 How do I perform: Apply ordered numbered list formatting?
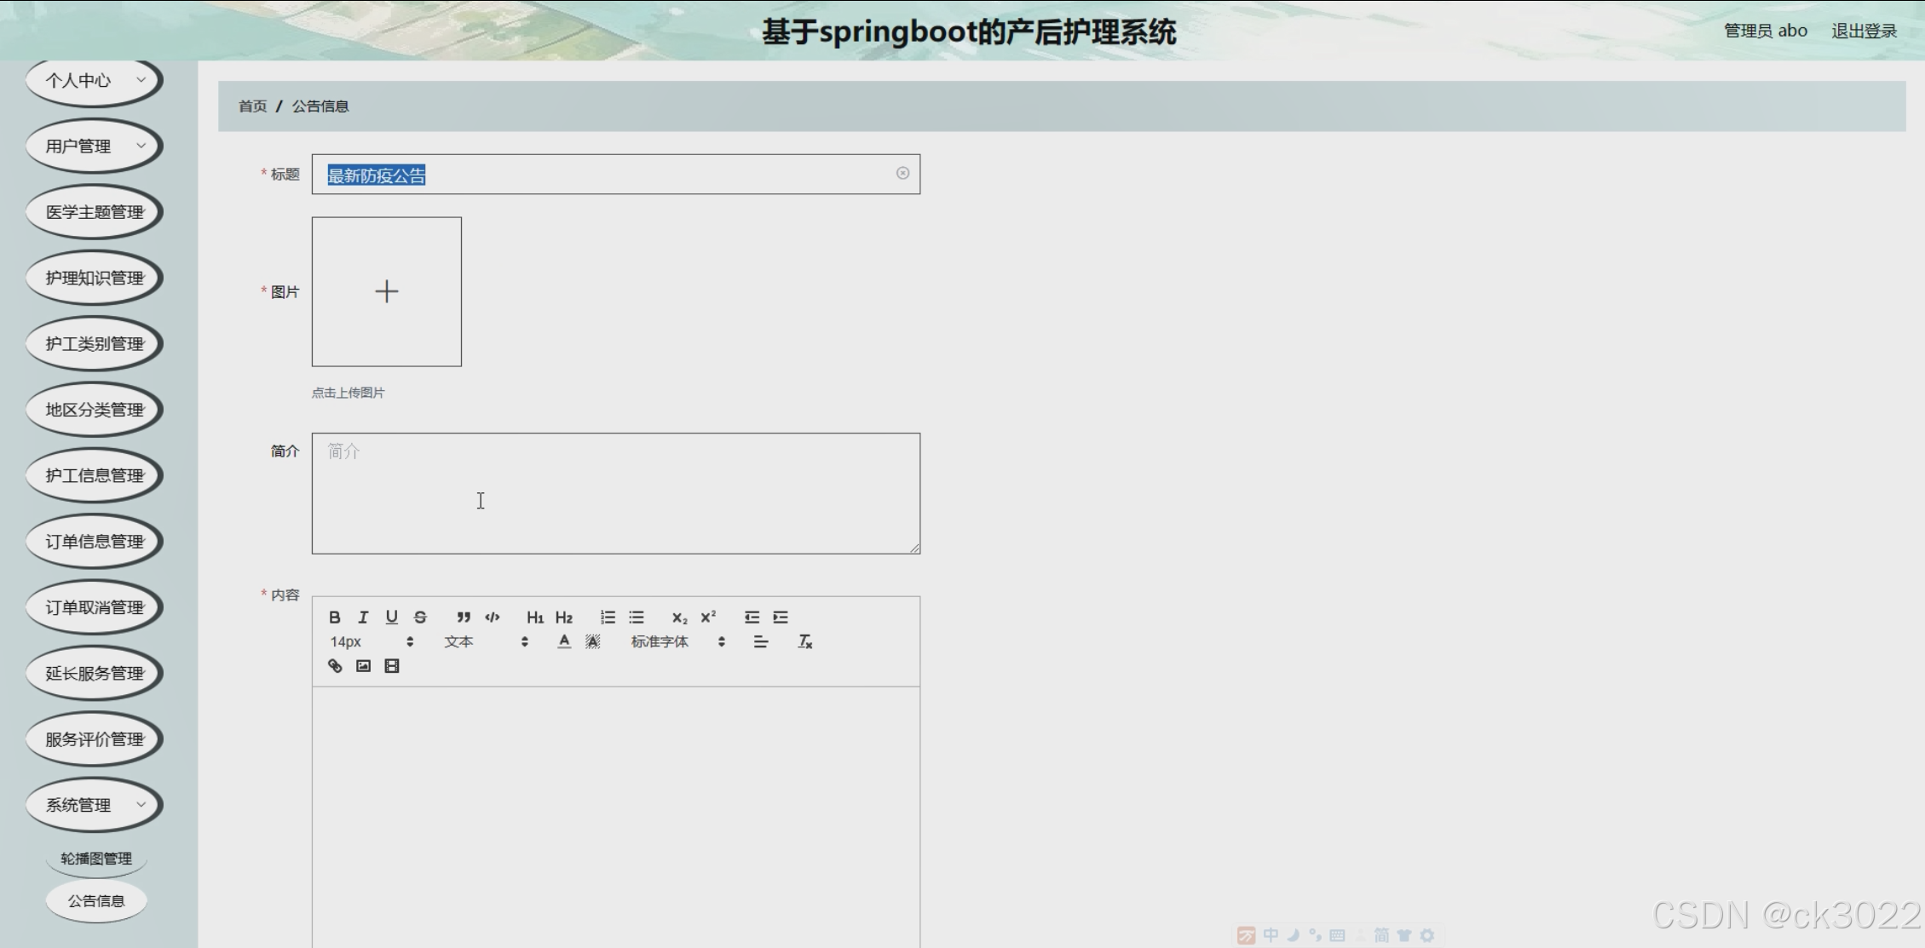(x=608, y=617)
